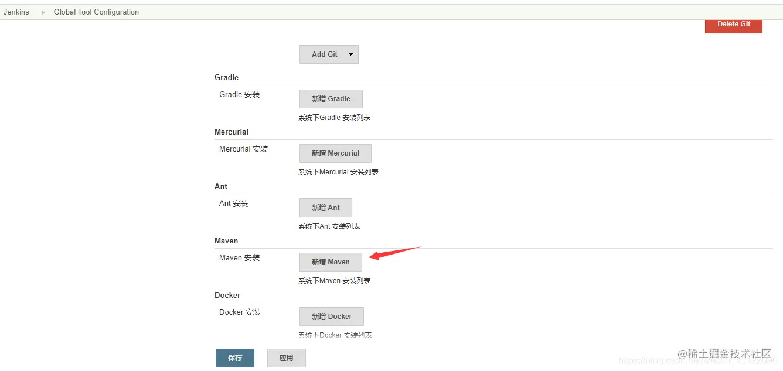Click the Mercurial 安装 label
The image size is (783, 371).
point(244,149)
